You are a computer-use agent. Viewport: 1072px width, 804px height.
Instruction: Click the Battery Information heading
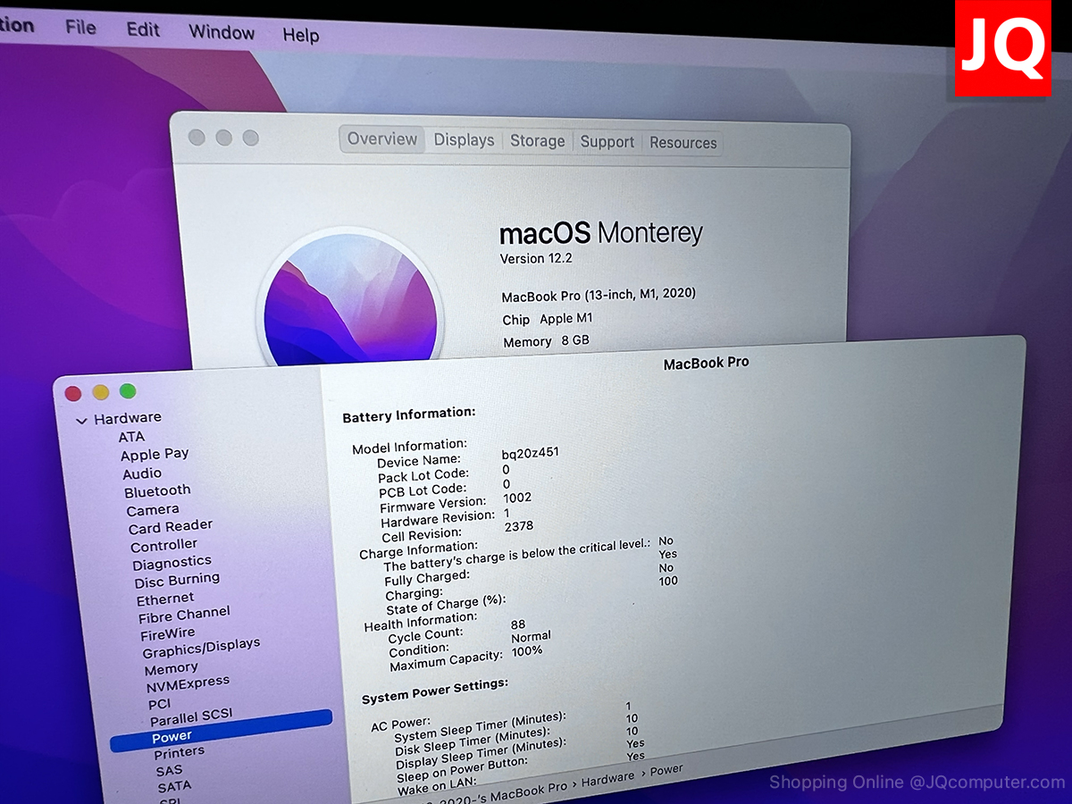coord(409,414)
